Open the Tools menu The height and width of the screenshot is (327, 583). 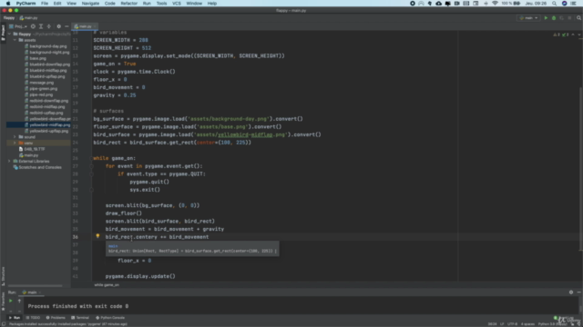point(161,4)
